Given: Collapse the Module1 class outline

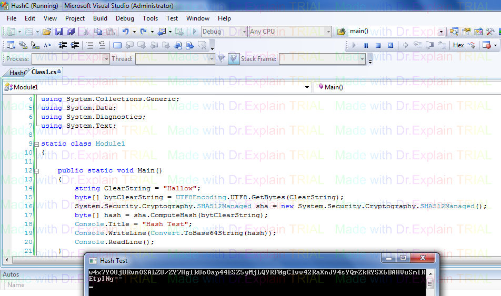Looking at the screenshot, I should pyautogui.click(x=37, y=144).
